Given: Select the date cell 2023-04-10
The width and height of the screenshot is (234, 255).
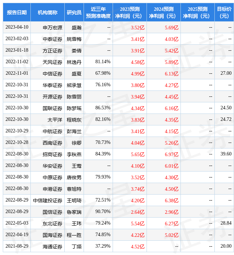Looking at the screenshot, I should [x=17, y=27].
